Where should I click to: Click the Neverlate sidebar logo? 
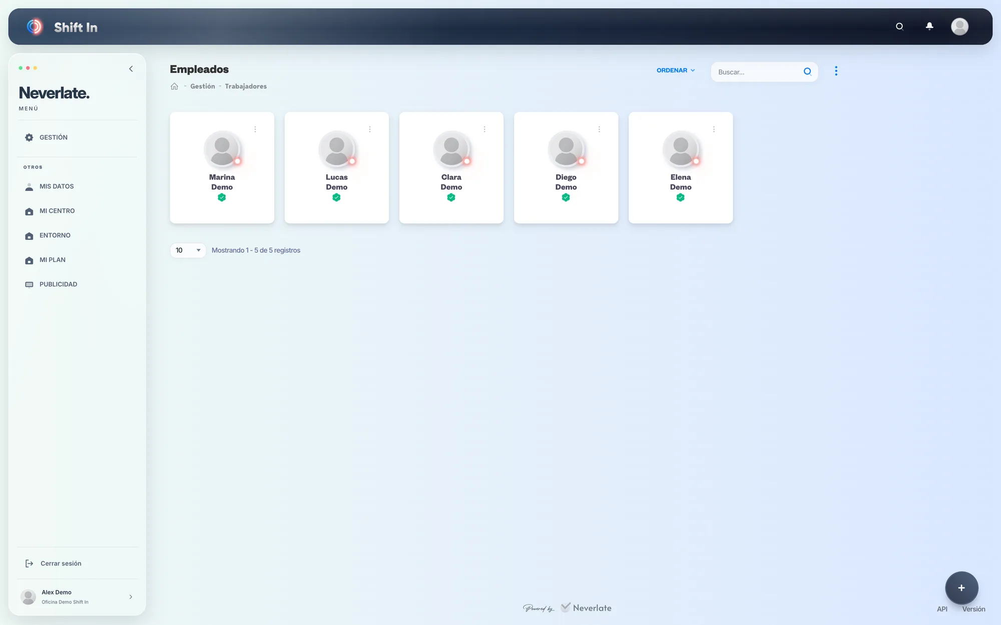click(x=54, y=93)
